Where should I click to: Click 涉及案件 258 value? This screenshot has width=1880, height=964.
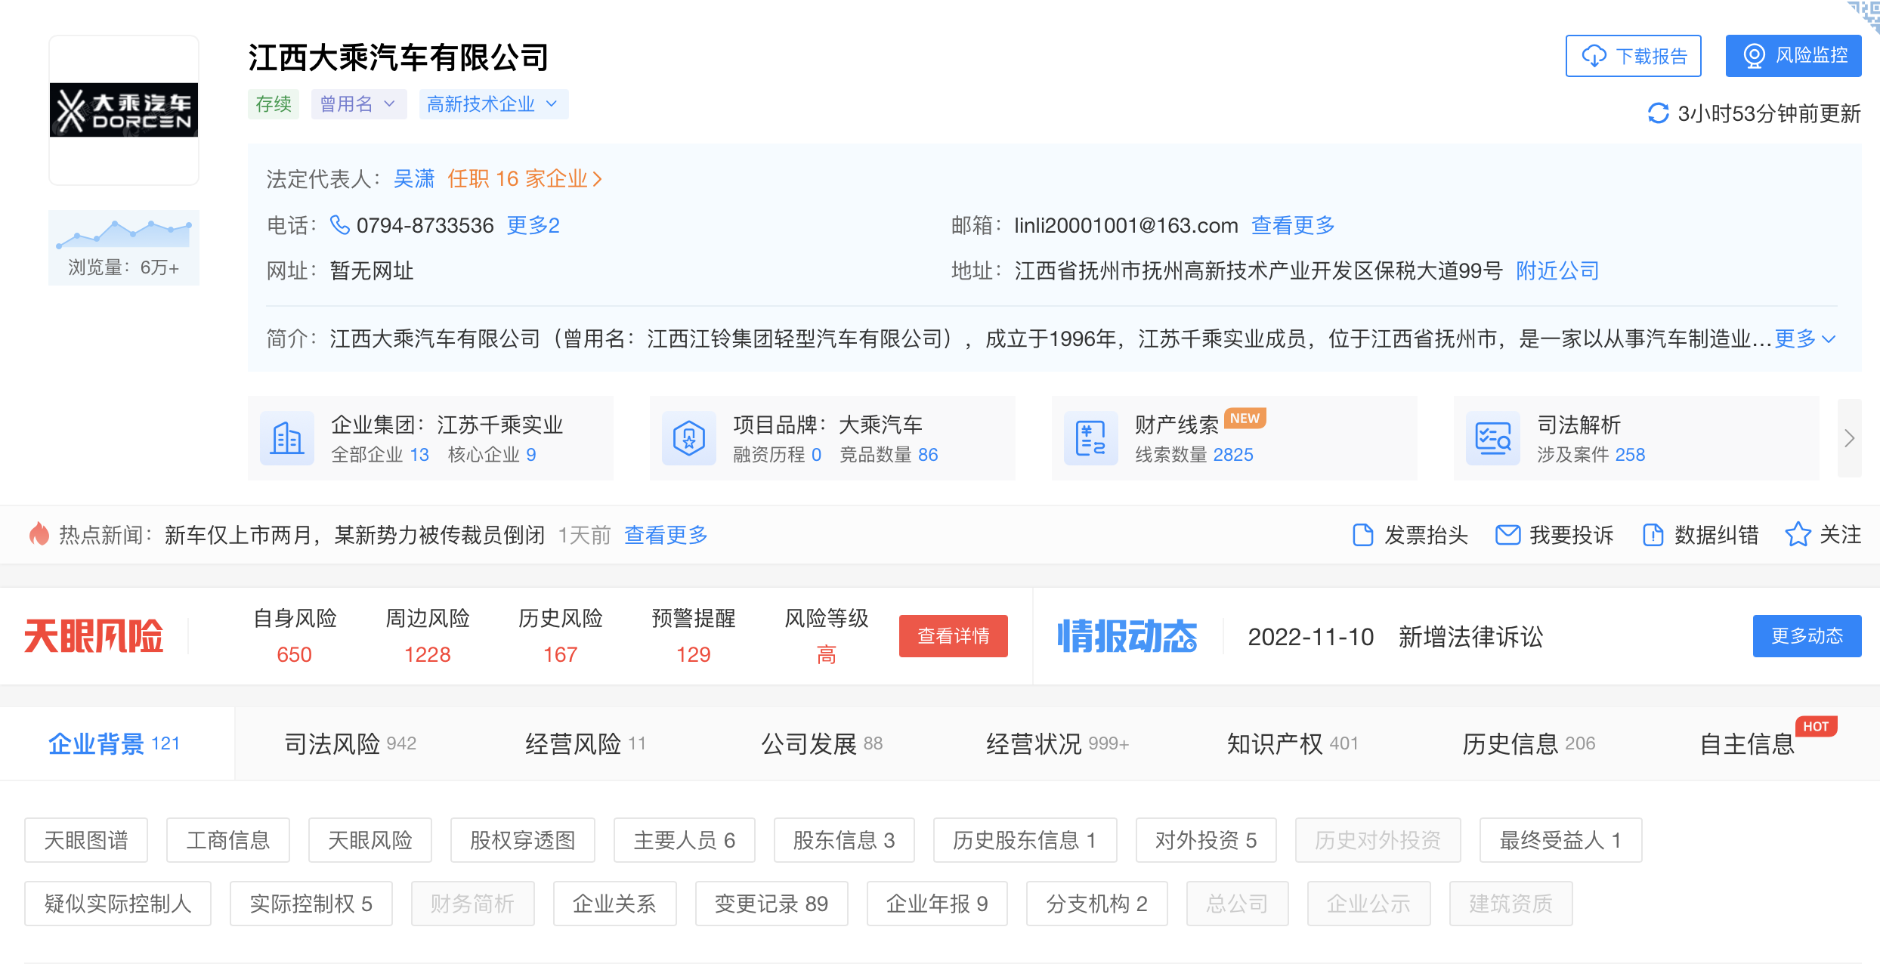point(1630,455)
